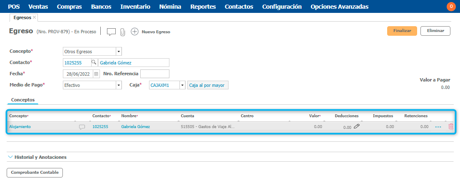Viewport: 460px width, 180px height.
Task: Click the plus icon for Nuevo Egreso
Action: click(x=134, y=32)
